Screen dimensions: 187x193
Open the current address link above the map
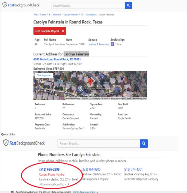57,59
